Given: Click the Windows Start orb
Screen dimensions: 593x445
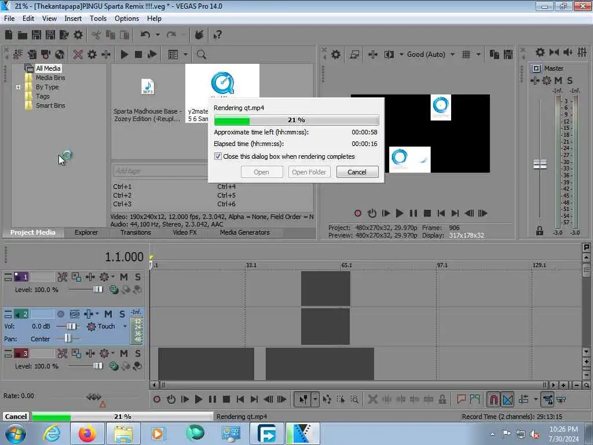Looking at the screenshot, I should click(x=16, y=433).
